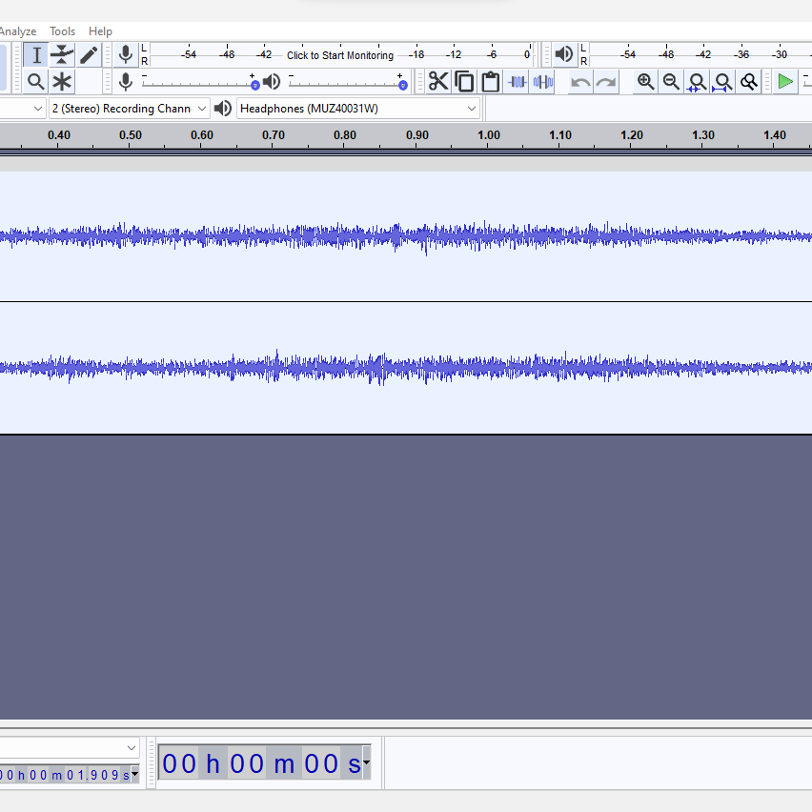Select the Selection (I-beam) tool
This screenshot has width=812, height=812.
36,55
